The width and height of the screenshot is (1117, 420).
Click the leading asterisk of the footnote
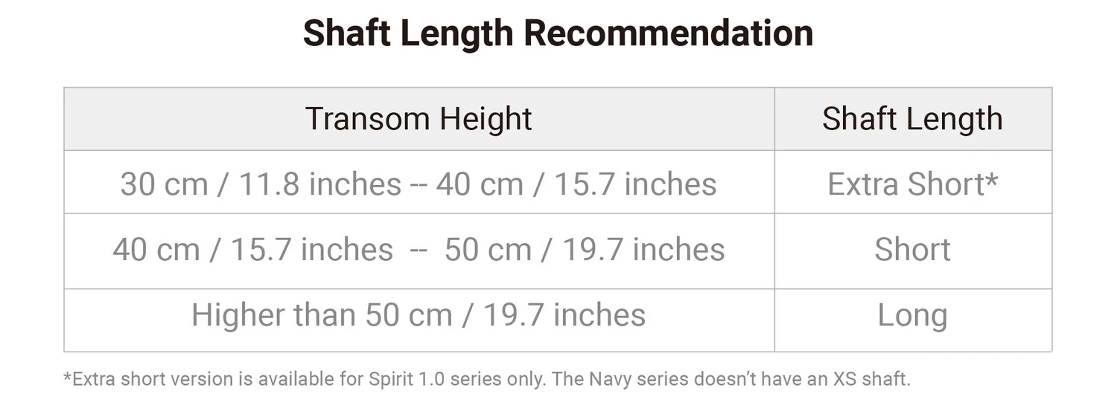[x=67, y=378]
